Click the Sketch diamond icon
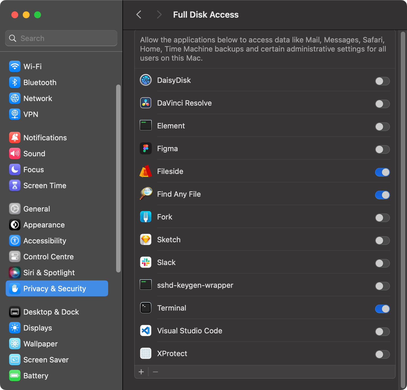 145,239
